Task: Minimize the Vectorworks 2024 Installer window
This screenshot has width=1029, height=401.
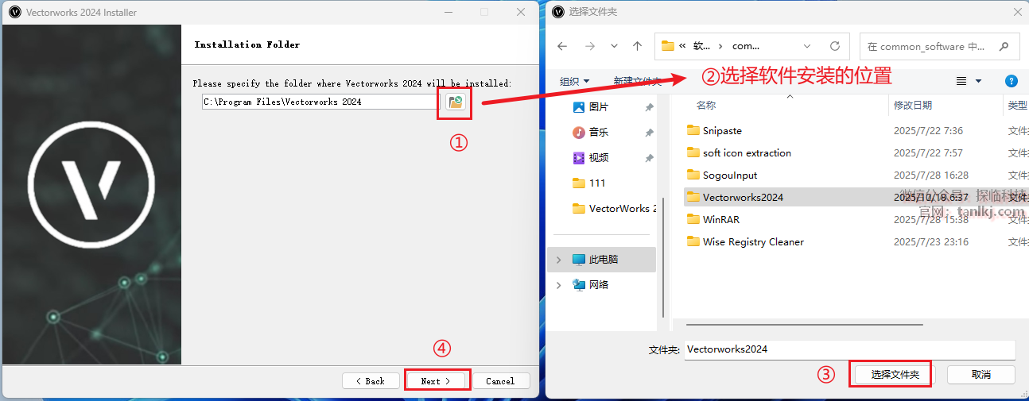Action: [448, 12]
